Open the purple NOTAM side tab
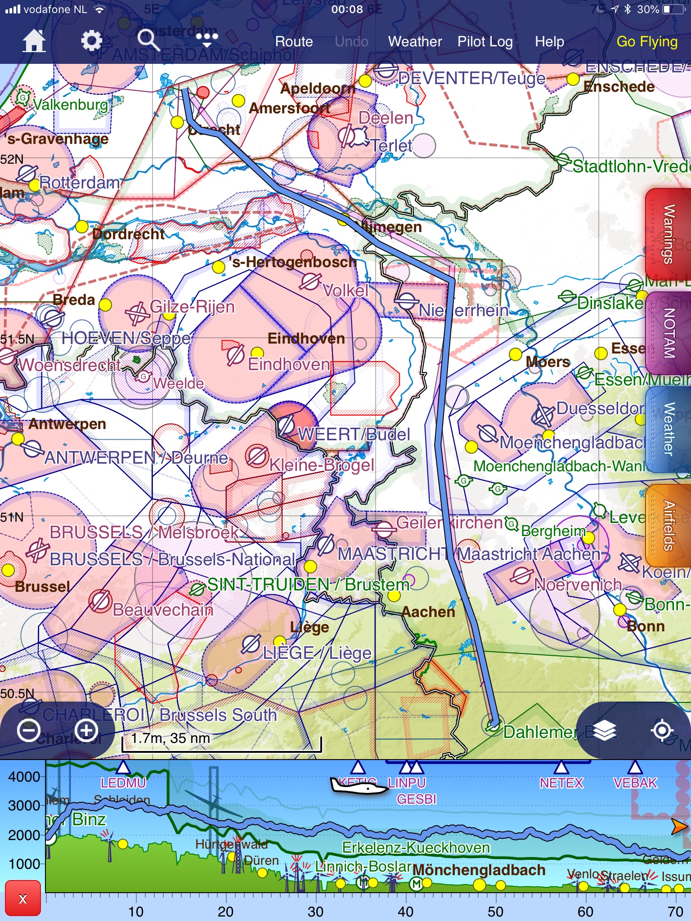691x921 pixels. (x=669, y=333)
